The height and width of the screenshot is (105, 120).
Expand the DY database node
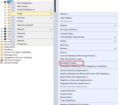coord(2,36)
